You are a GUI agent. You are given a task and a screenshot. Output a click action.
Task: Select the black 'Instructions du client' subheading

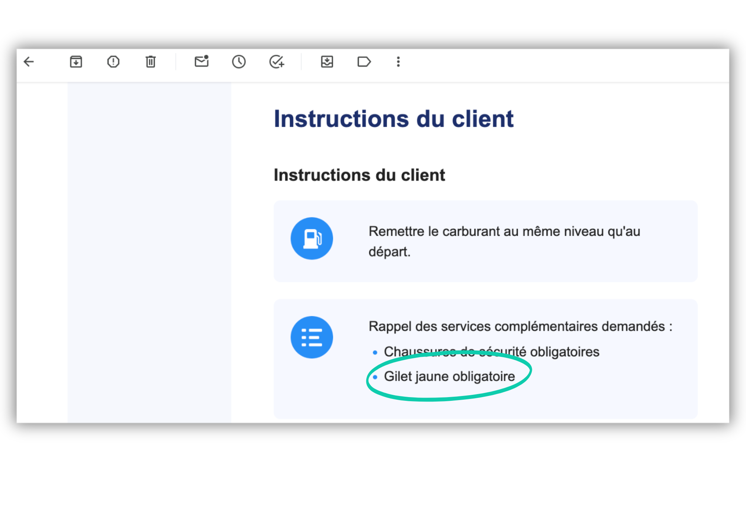(360, 175)
